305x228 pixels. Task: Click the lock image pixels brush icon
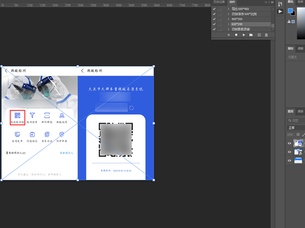(x=303, y=134)
